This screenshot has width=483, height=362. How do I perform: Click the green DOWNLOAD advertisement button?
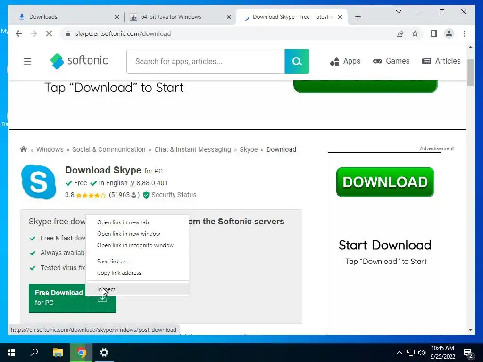point(385,182)
